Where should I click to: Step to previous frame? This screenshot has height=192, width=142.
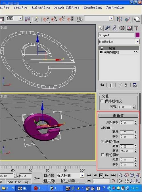(x=95, y=176)
